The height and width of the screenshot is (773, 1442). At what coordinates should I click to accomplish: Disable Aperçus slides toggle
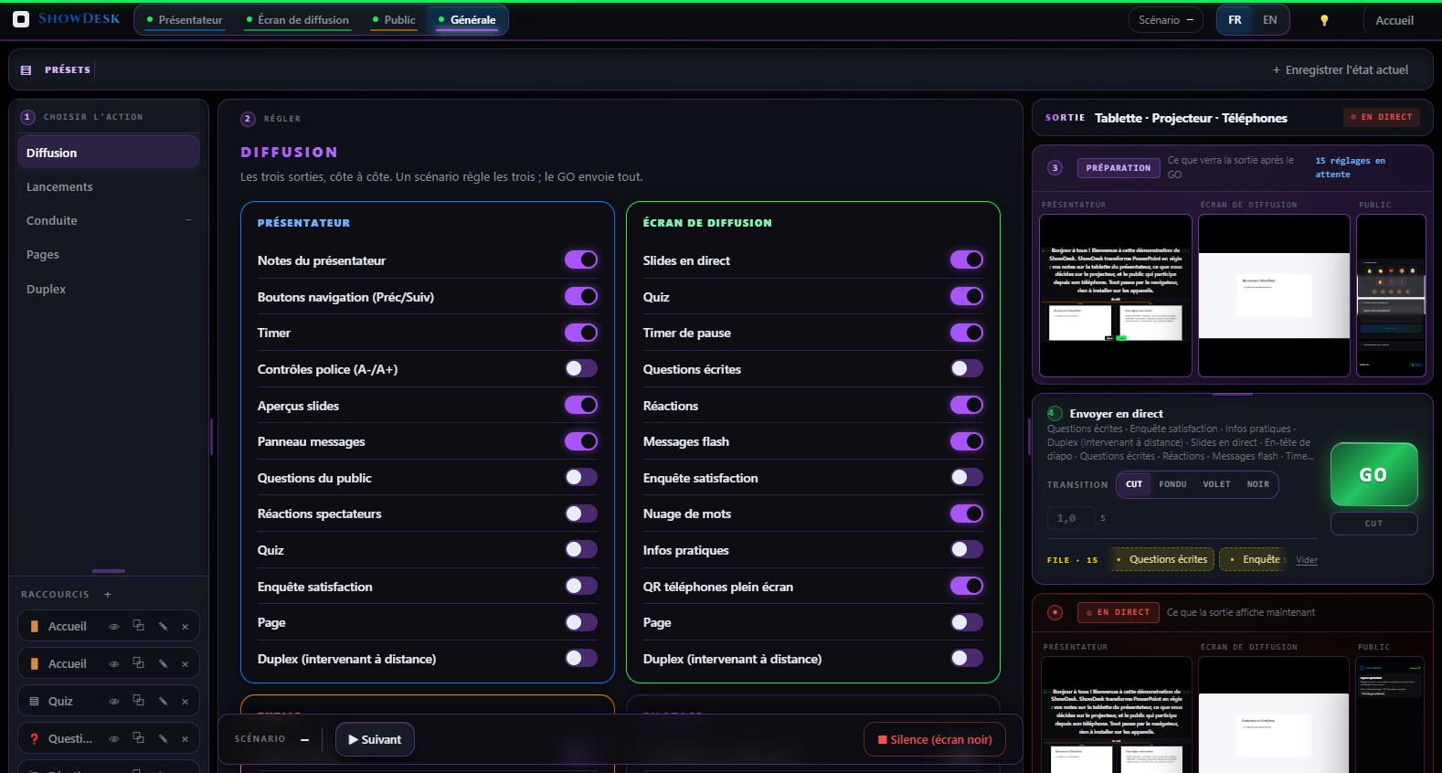pyautogui.click(x=581, y=405)
